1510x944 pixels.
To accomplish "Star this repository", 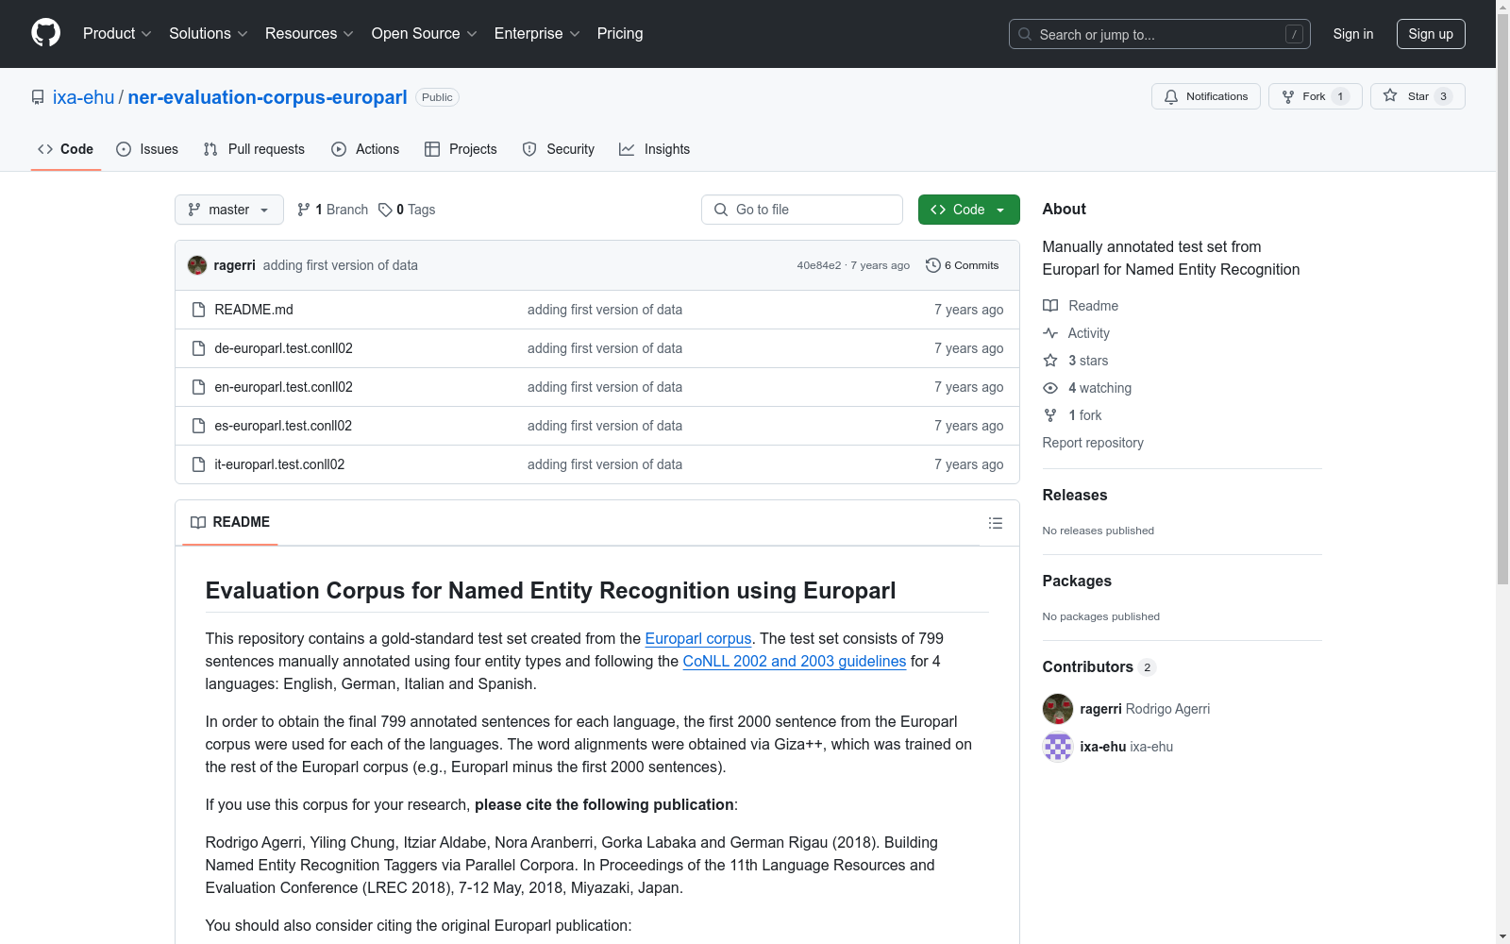I will pyautogui.click(x=1418, y=96).
